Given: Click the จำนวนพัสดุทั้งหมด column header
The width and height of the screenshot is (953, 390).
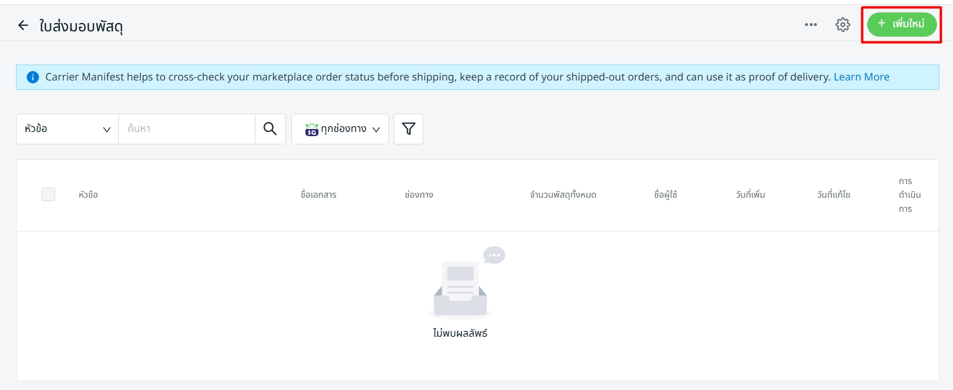Looking at the screenshot, I should (563, 195).
